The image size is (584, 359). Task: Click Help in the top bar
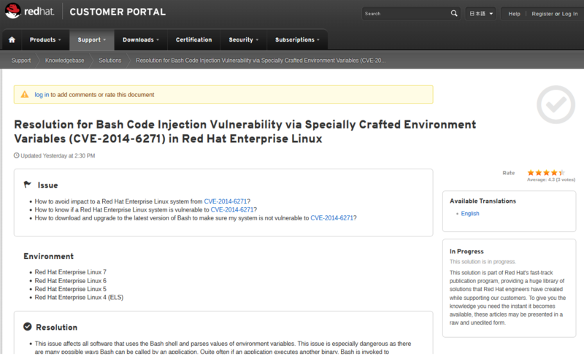click(x=514, y=14)
